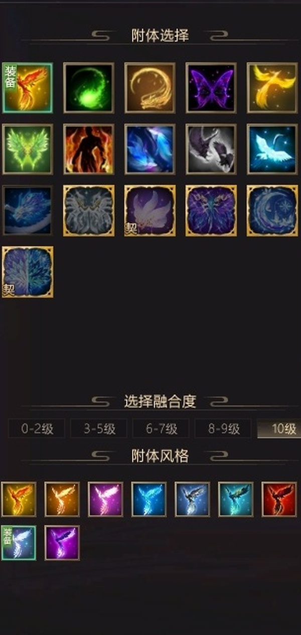Screen dimensions: 301x635
Task: Select the 8-9级 fusion level tab
Action: pos(223,429)
